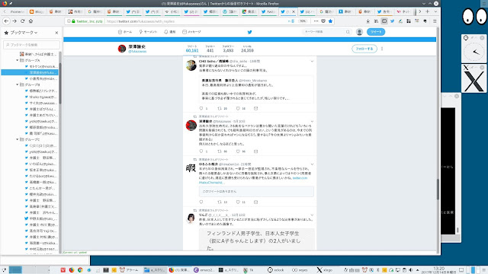Open メッセージ in Twitter navigation
The image size is (488, 274).
click(191, 32)
